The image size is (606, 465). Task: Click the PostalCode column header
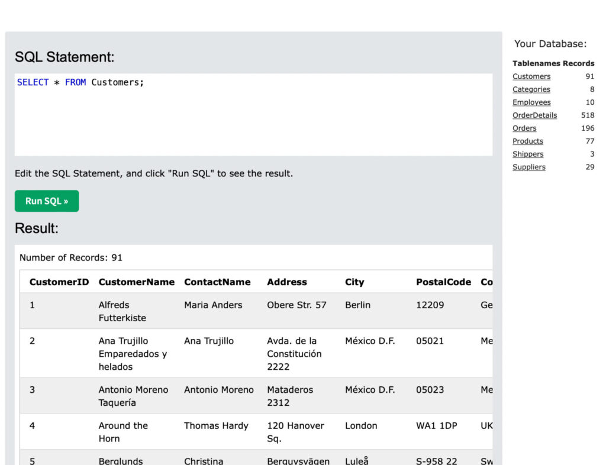[443, 282]
